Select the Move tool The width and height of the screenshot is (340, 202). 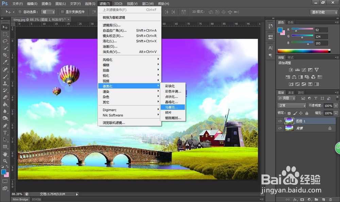(5, 27)
